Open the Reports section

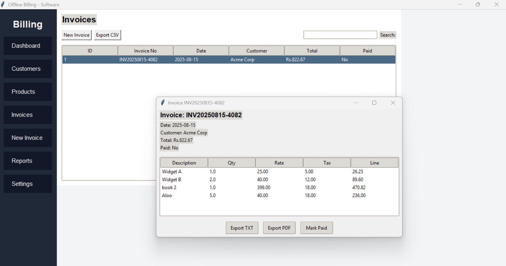[22, 160]
